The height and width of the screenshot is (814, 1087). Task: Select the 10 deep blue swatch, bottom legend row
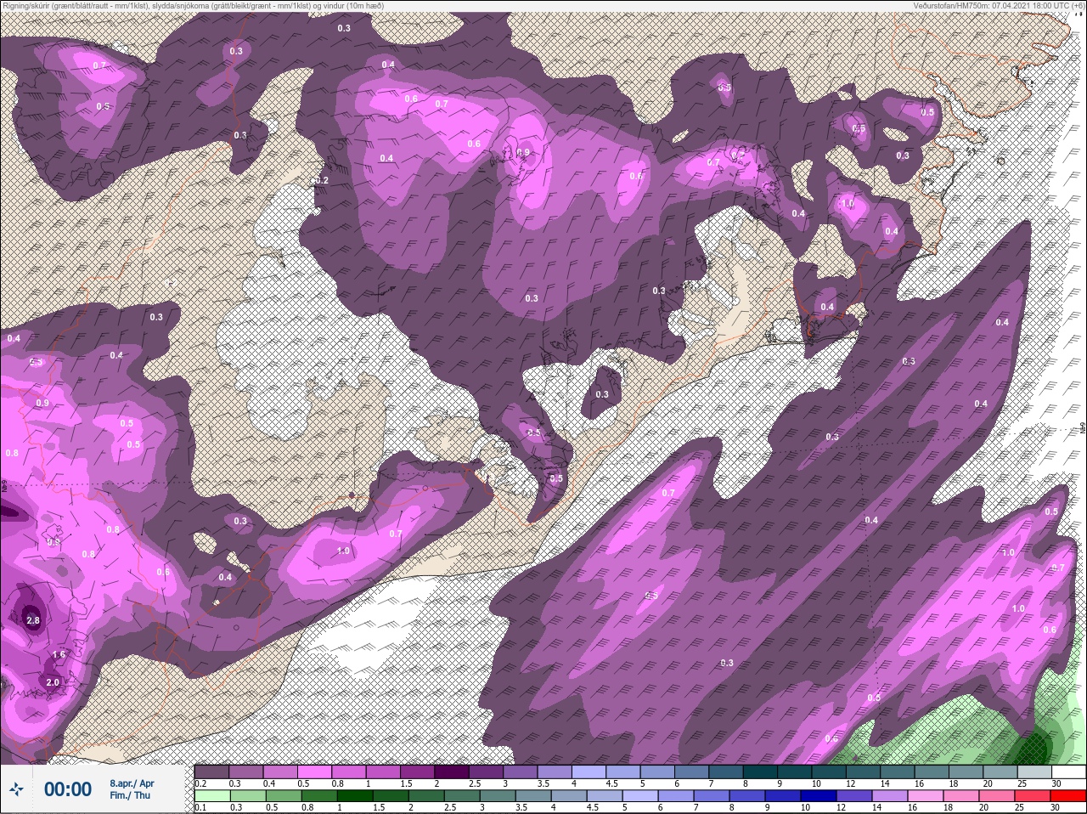point(818,796)
